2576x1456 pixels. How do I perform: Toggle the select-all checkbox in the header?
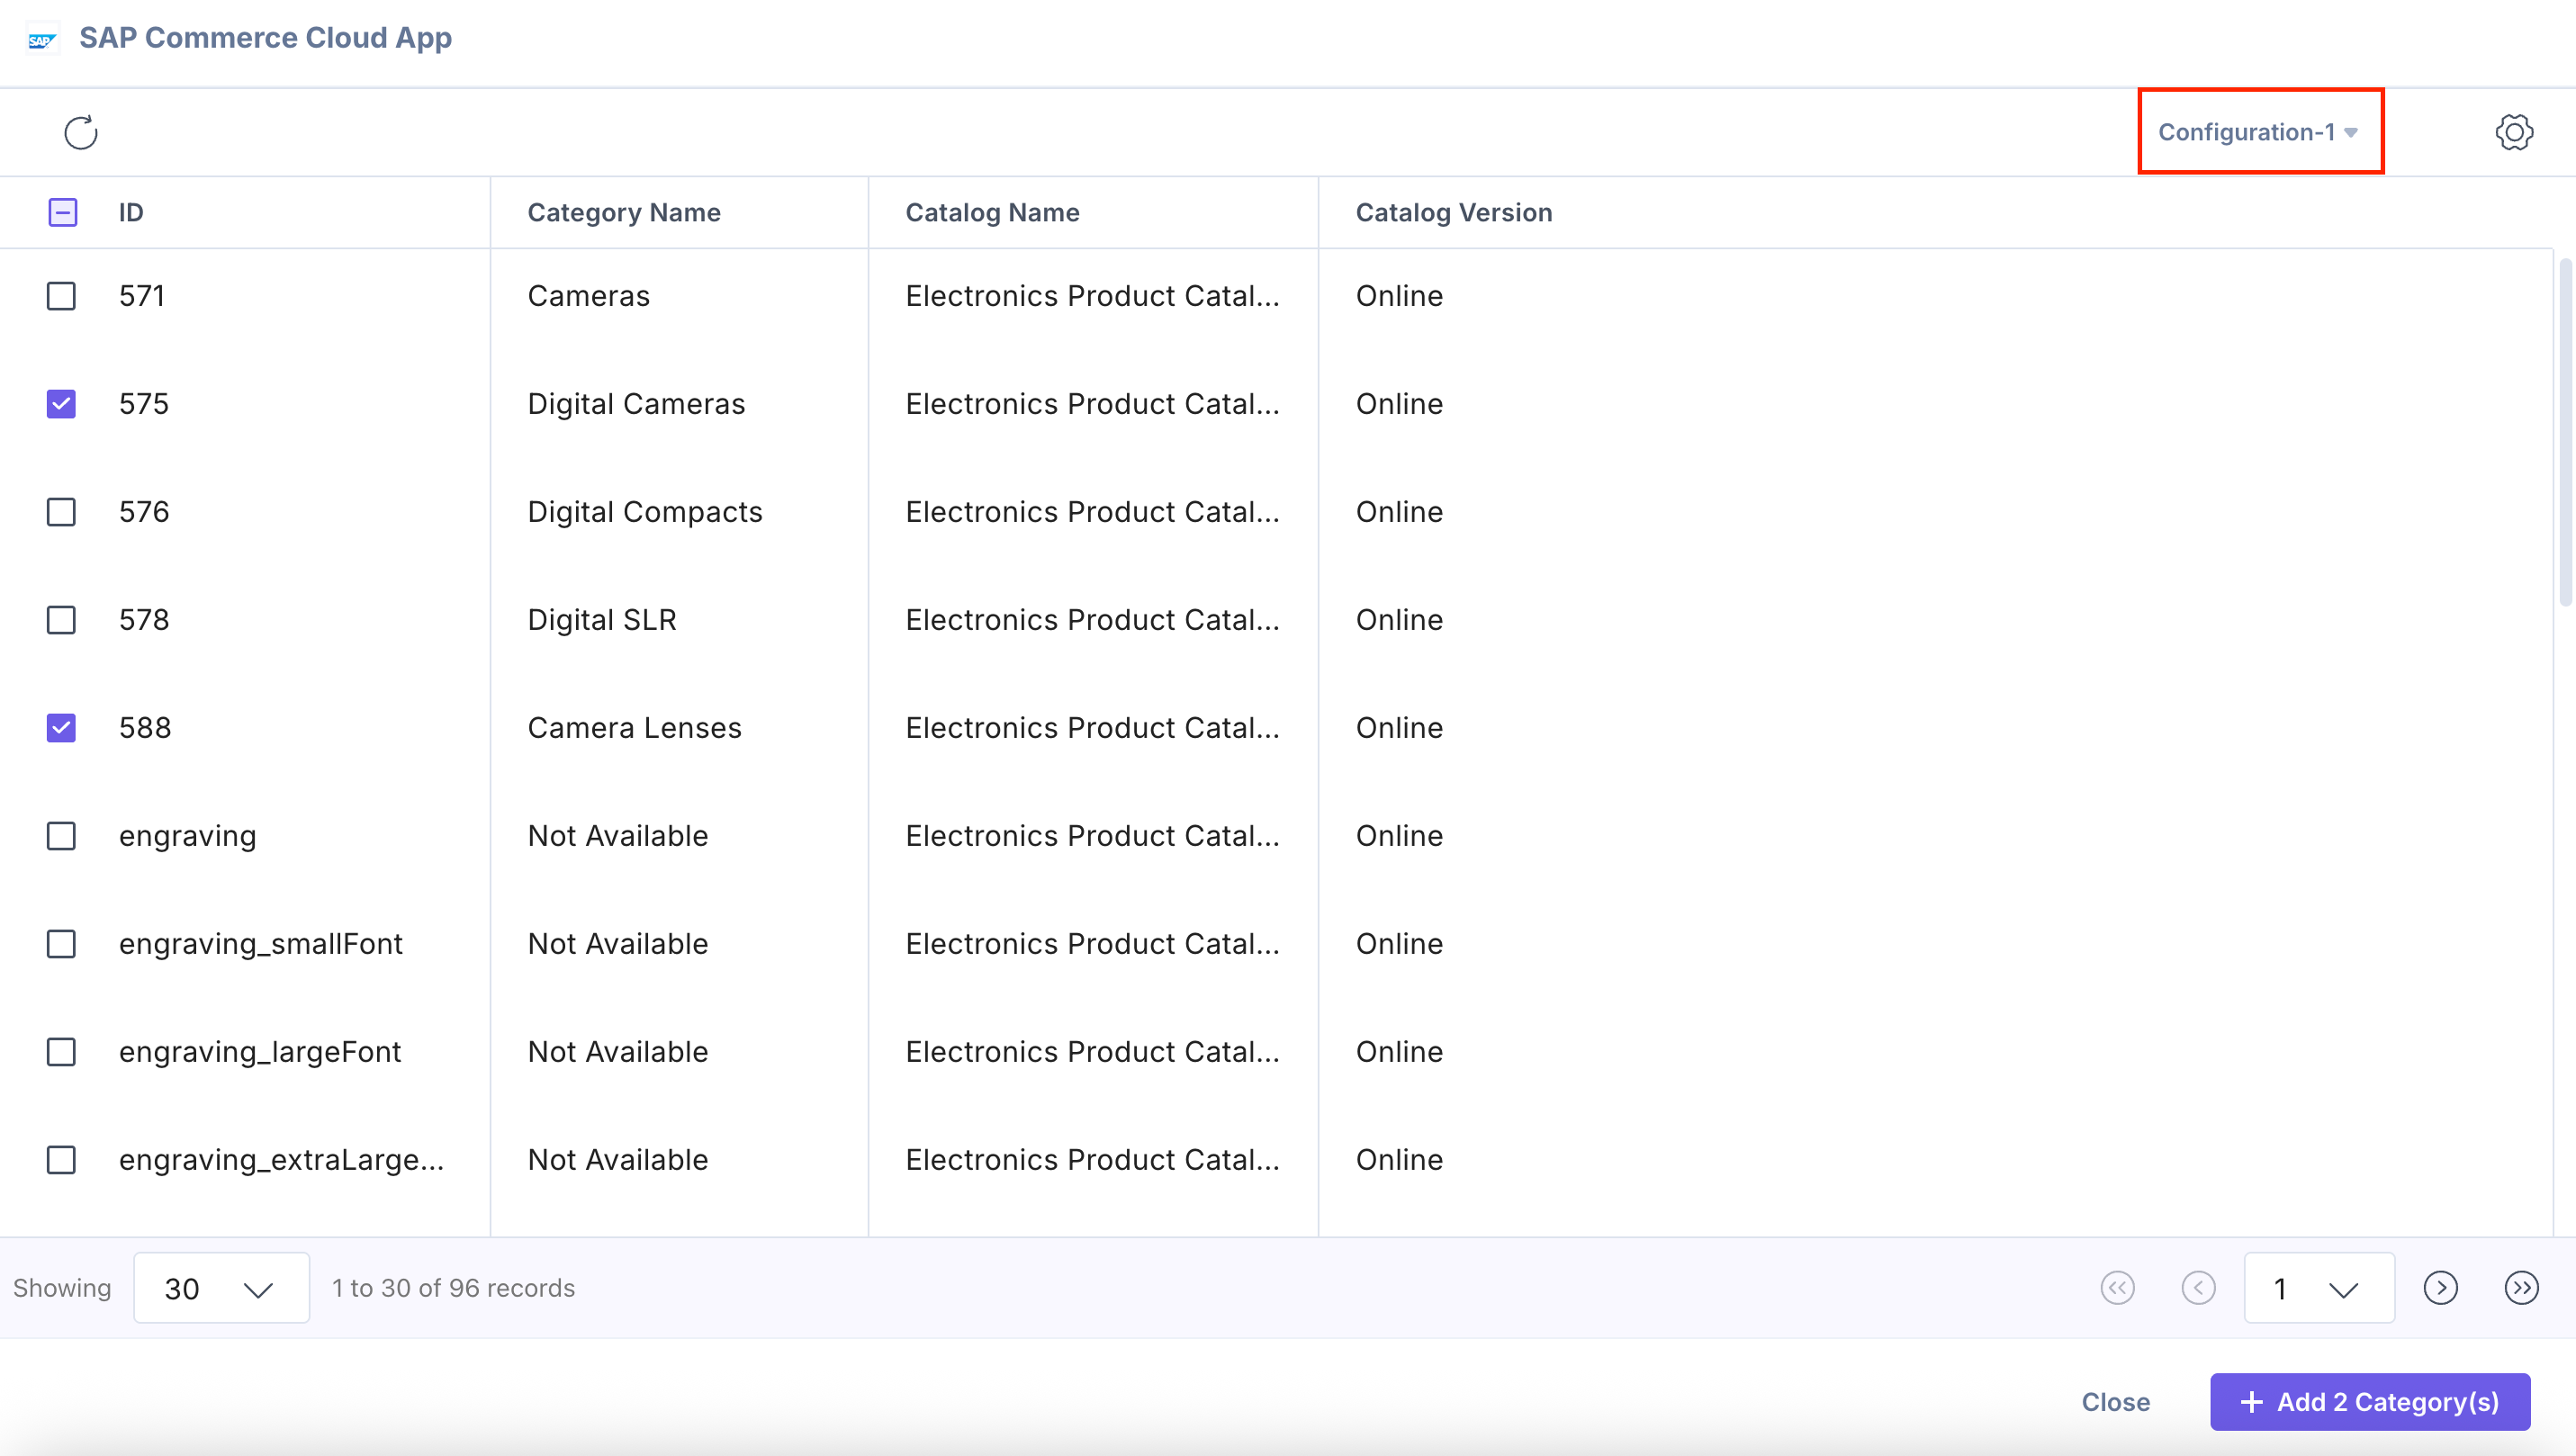point(62,212)
